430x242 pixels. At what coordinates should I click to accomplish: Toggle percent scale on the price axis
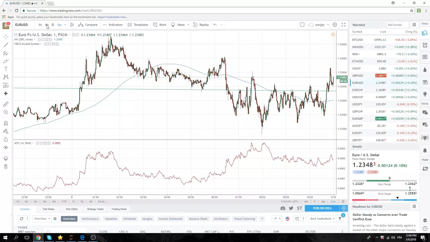pos(314,201)
